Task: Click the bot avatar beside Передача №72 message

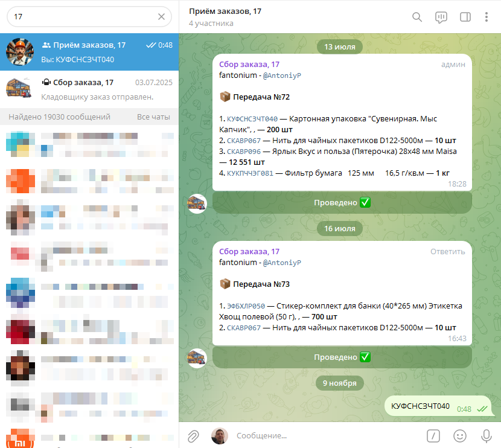Action: (197, 203)
